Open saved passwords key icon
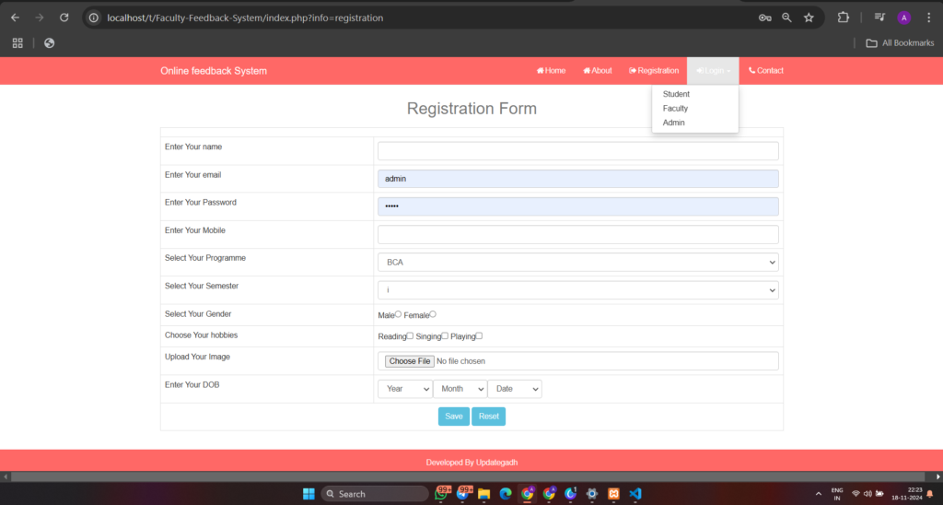This screenshot has height=505, width=943. click(764, 18)
